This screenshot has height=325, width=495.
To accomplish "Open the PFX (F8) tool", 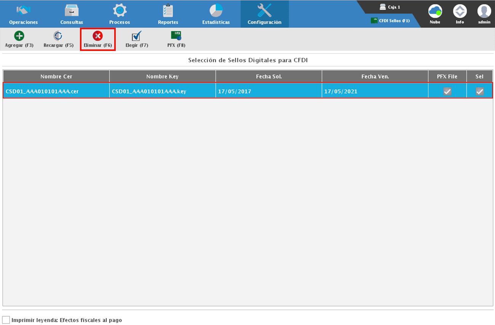I will 176,36.
